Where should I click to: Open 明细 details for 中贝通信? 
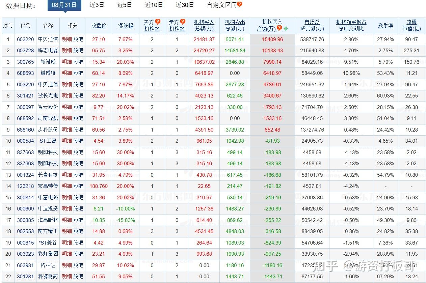click(67, 39)
